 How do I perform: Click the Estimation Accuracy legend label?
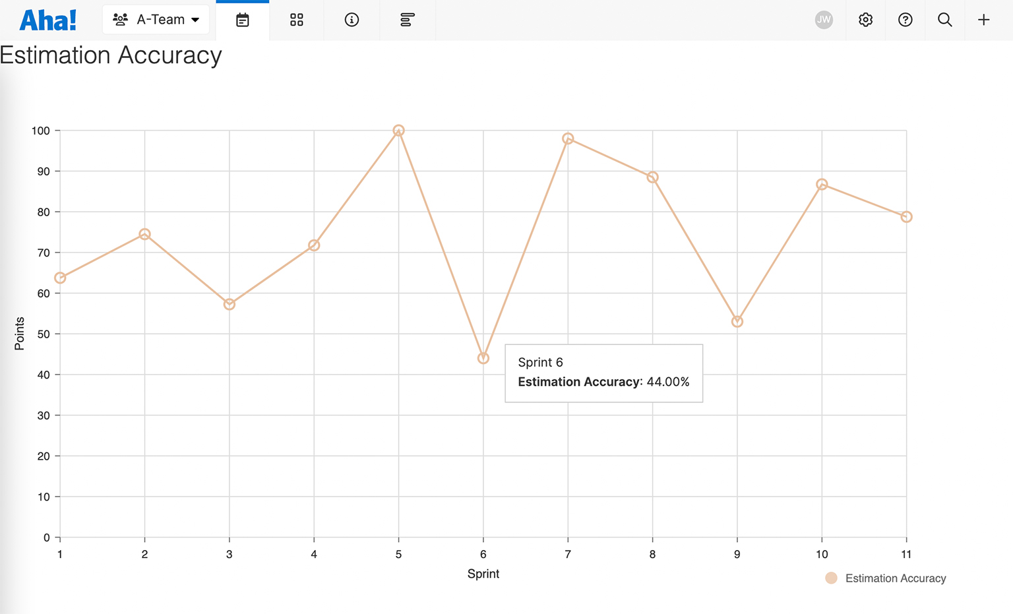pos(894,578)
